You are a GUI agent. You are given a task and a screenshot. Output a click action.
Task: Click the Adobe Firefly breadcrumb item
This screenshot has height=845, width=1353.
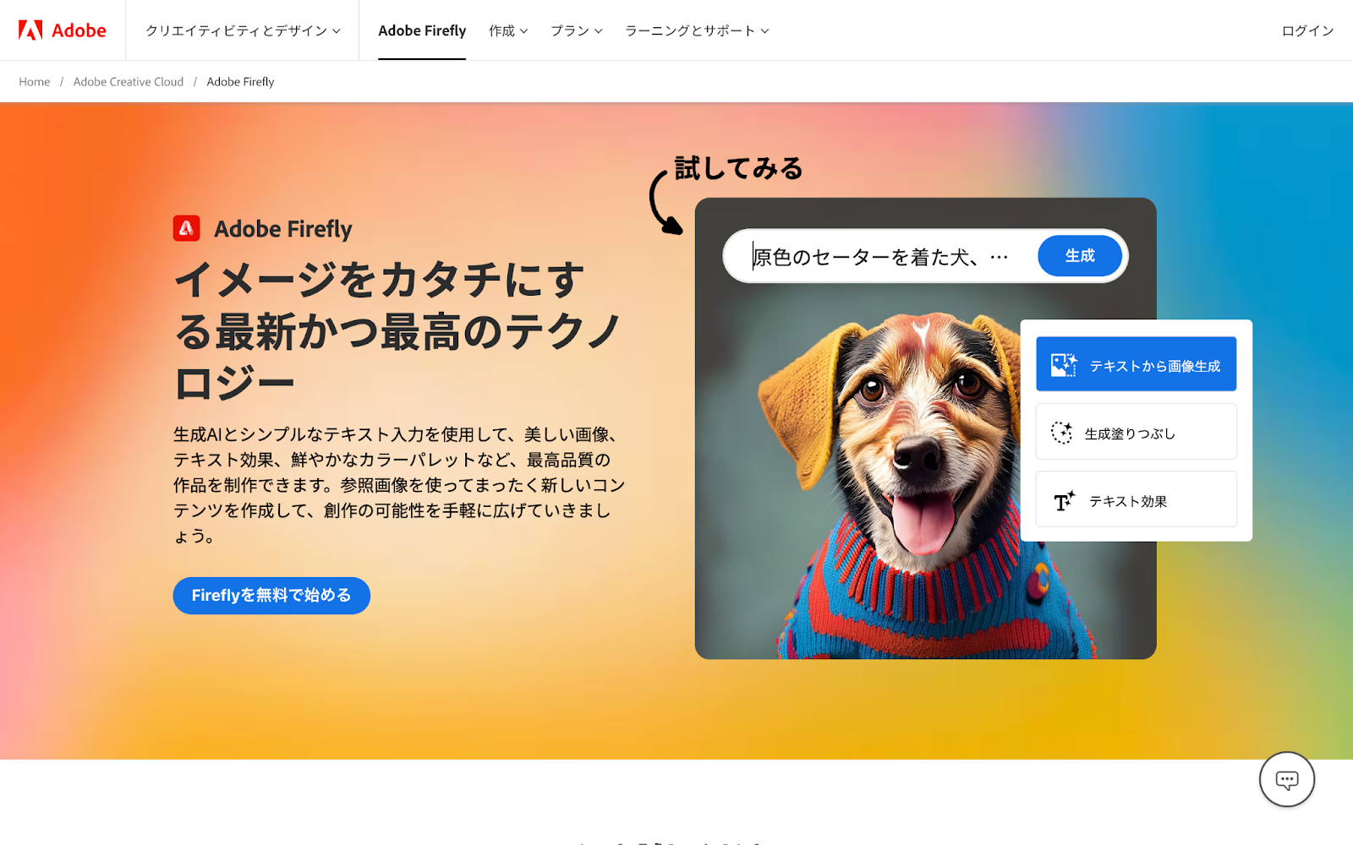[x=240, y=82]
